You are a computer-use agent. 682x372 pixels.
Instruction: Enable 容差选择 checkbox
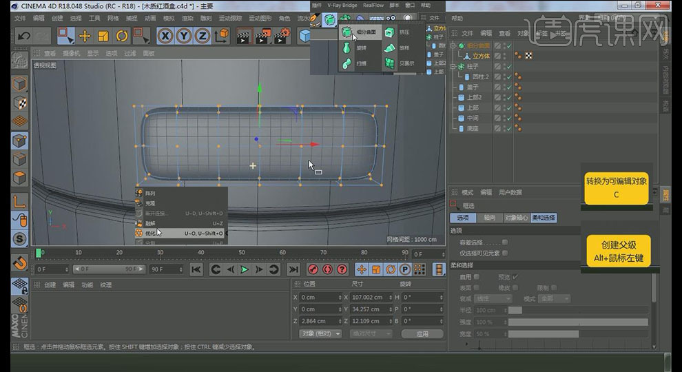click(505, 242)
